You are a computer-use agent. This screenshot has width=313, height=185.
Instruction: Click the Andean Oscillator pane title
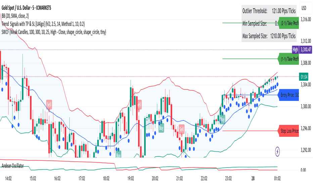coord(12,165)
